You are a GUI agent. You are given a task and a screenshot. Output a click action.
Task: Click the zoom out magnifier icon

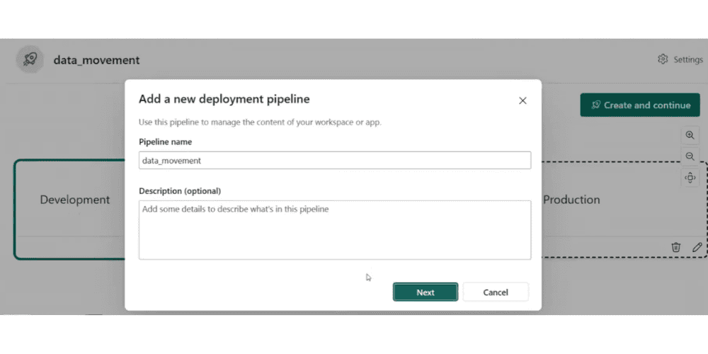coord(690,156)
